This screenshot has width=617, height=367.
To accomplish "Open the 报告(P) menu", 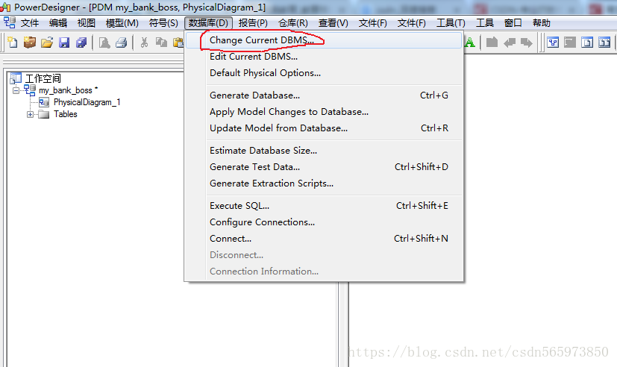I will (253, 23).
